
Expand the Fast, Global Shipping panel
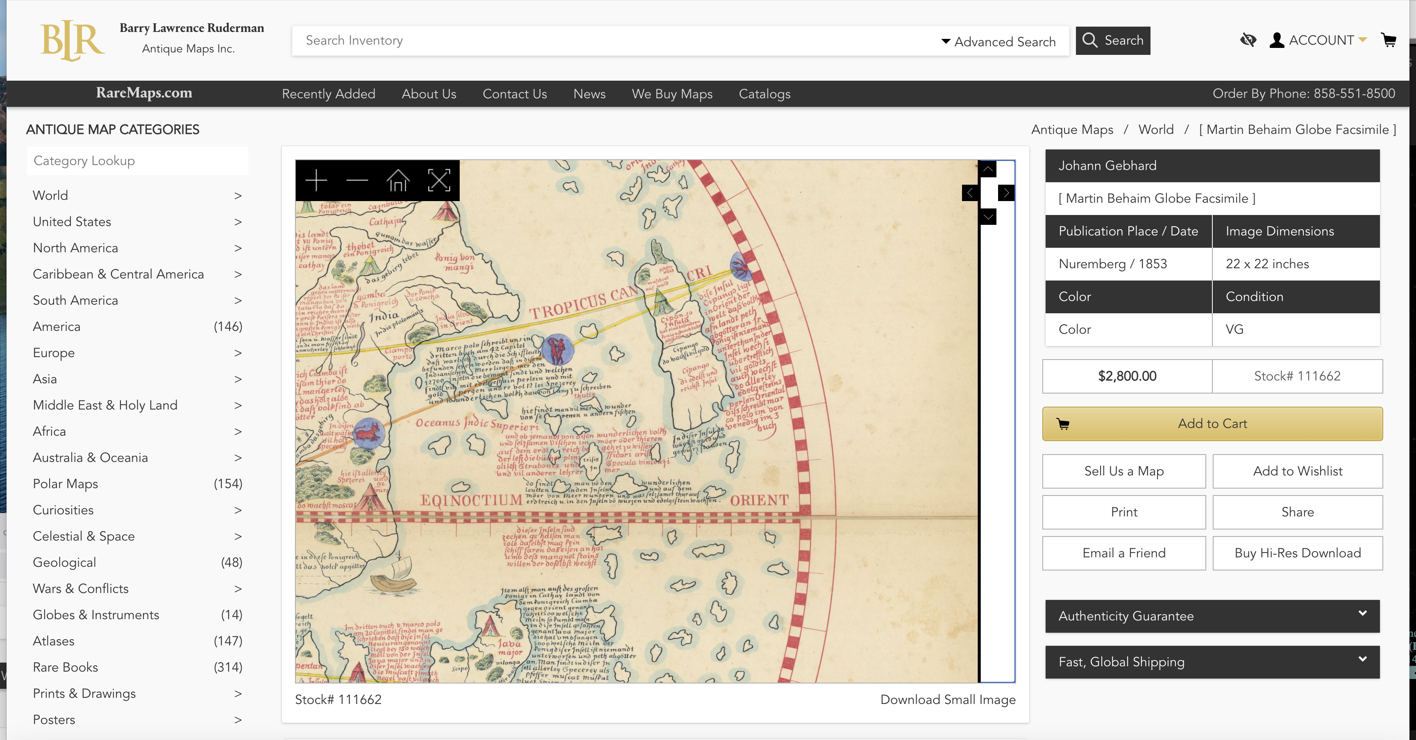1212,662
